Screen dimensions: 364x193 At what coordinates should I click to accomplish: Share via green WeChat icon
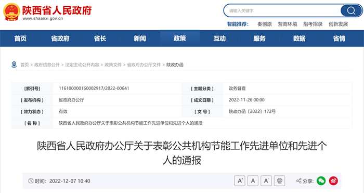click(321, 181)
